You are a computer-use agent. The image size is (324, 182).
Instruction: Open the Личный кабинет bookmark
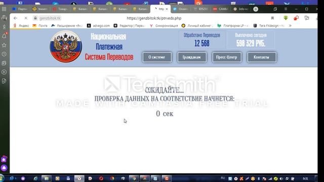point(197,26)
